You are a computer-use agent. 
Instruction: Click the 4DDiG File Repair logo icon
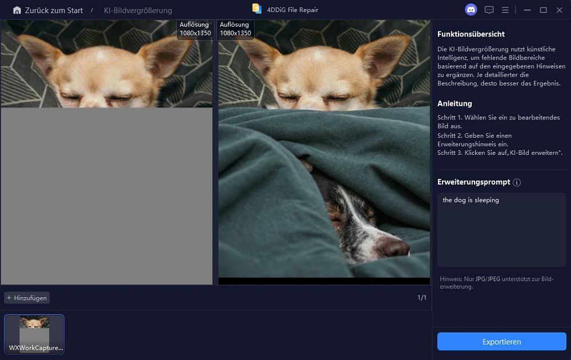[x=257, y=9]
